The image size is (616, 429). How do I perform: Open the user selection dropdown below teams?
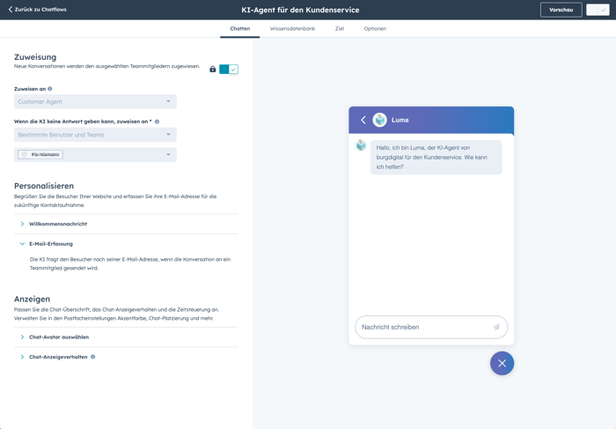coord(95,154)
